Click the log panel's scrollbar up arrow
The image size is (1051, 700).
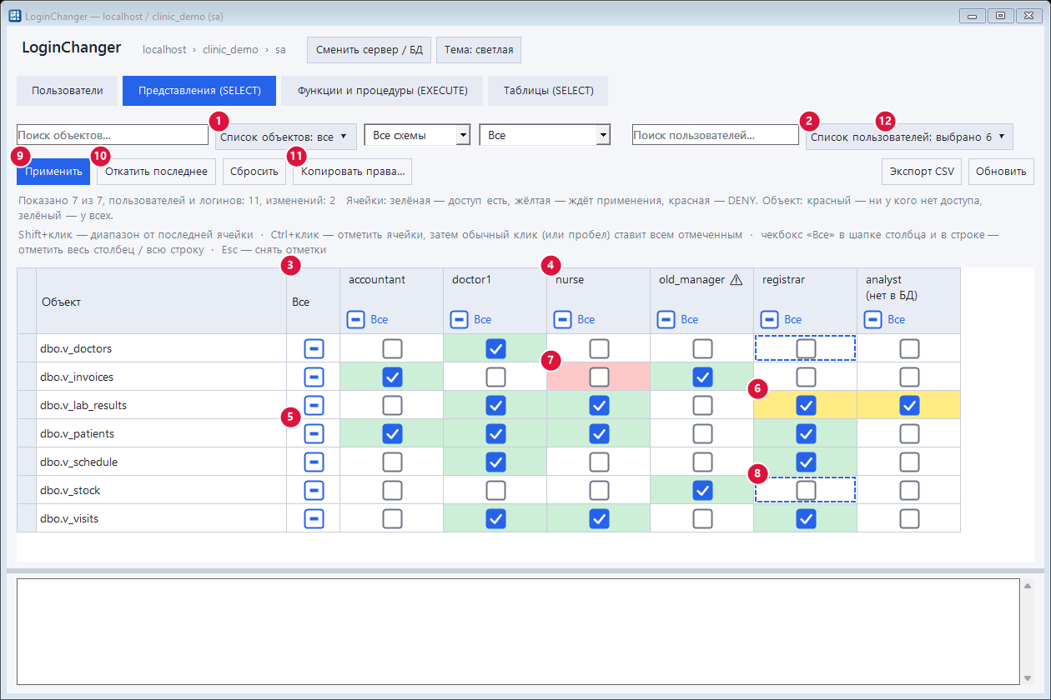tap(1028, 585)
